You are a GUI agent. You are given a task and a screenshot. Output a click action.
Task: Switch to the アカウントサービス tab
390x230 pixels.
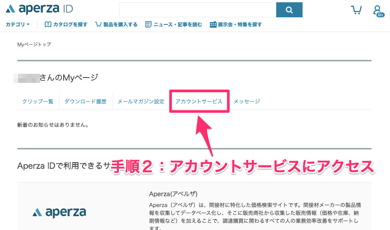pos(199,101)
